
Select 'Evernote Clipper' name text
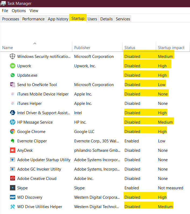tap(32, 141)
